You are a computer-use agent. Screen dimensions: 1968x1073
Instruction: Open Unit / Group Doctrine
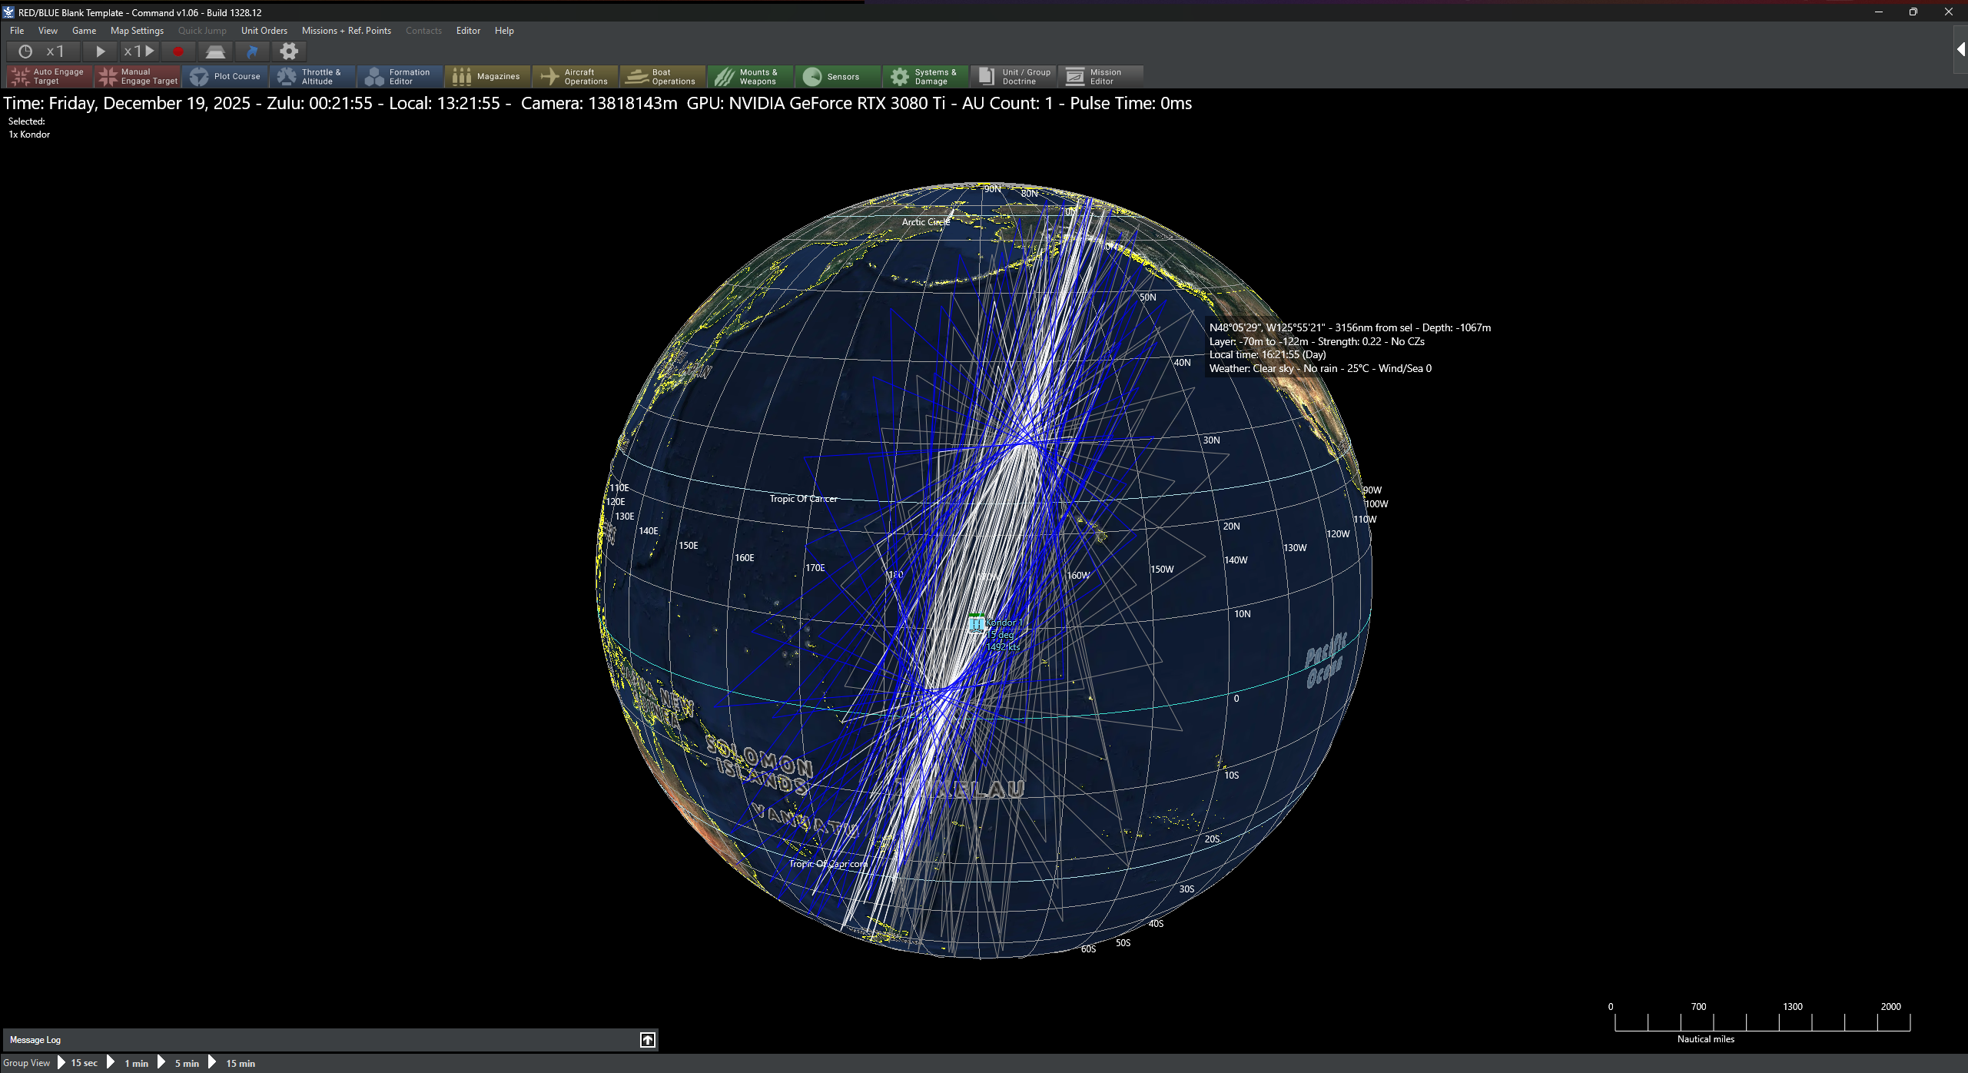pyautogui.click(x=1014, y=76)
